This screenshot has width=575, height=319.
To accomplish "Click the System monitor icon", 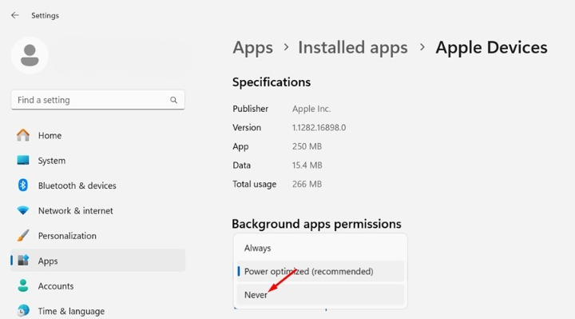I will [22, 160].
